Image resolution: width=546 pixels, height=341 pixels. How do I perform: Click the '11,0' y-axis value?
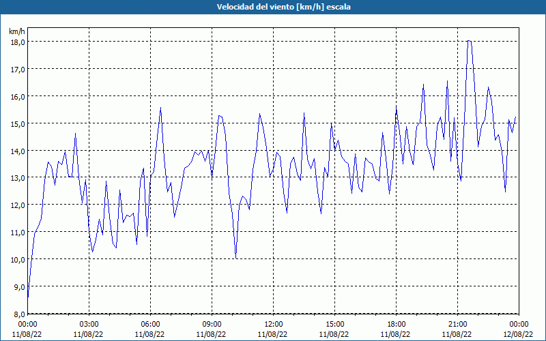tap(18, 232)
